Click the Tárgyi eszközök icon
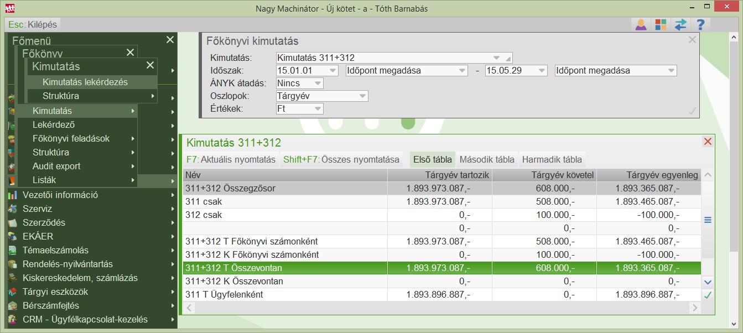Screen dimensions: 743x333 (x=13, y=292)
